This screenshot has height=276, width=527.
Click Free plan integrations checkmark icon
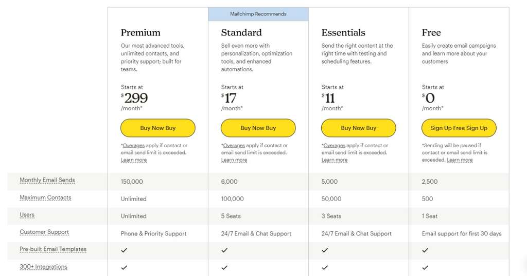(425, 268)
